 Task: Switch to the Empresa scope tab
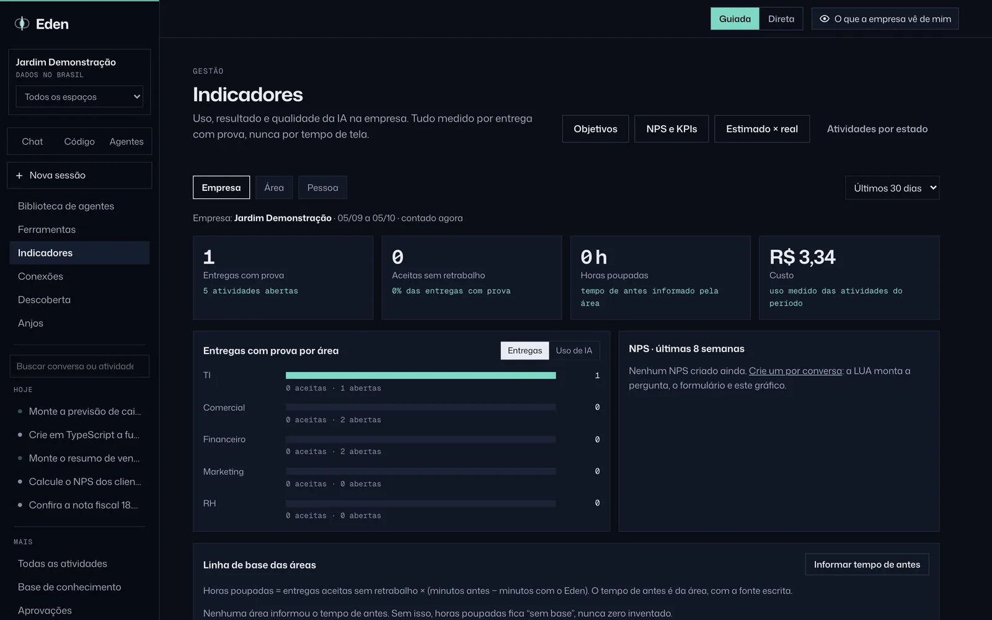(221, 187)
